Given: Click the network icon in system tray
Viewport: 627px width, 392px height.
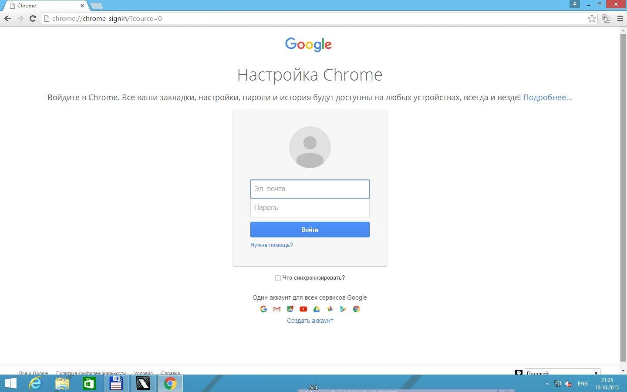Looking at the screenshot, I should [557, 384].
